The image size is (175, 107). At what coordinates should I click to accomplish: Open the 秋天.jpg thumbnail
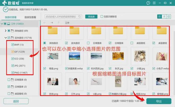(118, 56)
